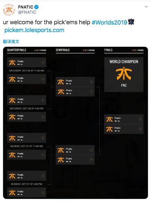The image size is (151, 204).
Task: Click the blue verified badge next to FNATIC
Action: [37, 7]
